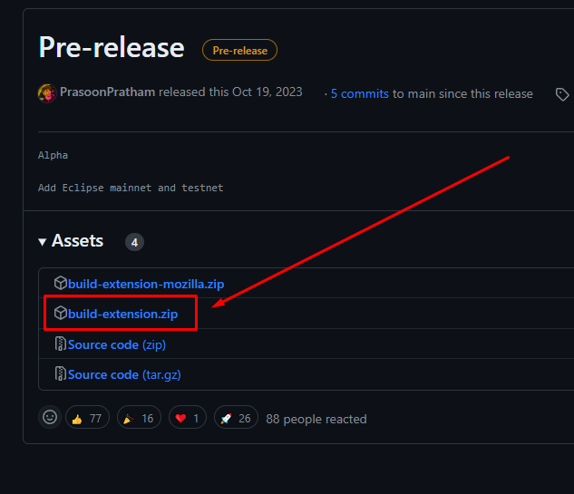The height and width of the screenshot is (494, 574).
Task: Download build-extension-mozilla.zip
Action: pyautogui.click(x=146, y=284)
